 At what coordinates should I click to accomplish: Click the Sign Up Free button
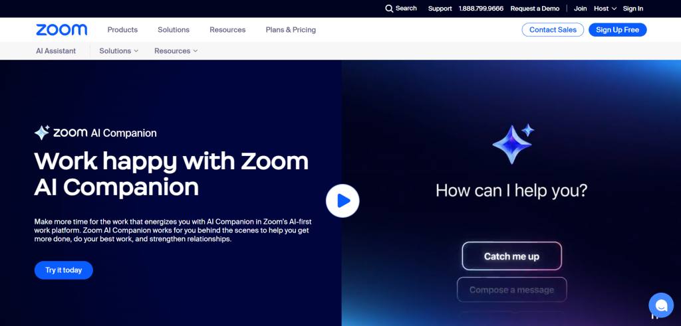(x=617, y=30)
